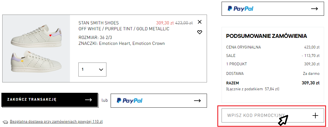Open the Stan Smith shoes product image

click(36, 49)
